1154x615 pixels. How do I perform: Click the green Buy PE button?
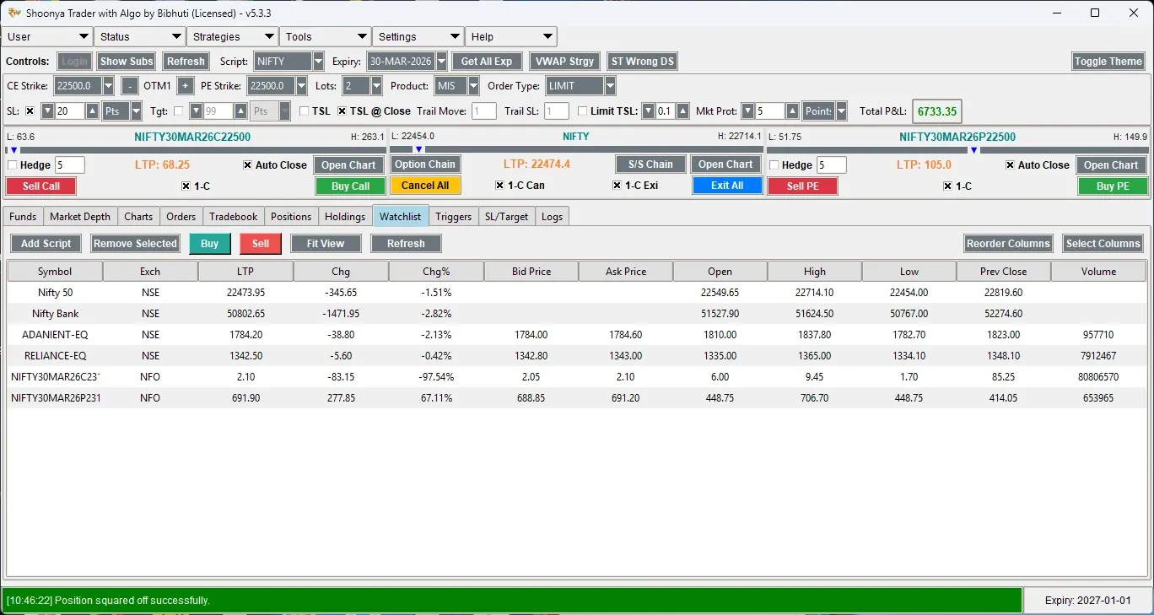1113,186
